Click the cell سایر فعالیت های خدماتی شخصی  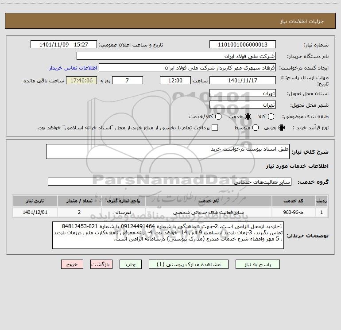209,212
